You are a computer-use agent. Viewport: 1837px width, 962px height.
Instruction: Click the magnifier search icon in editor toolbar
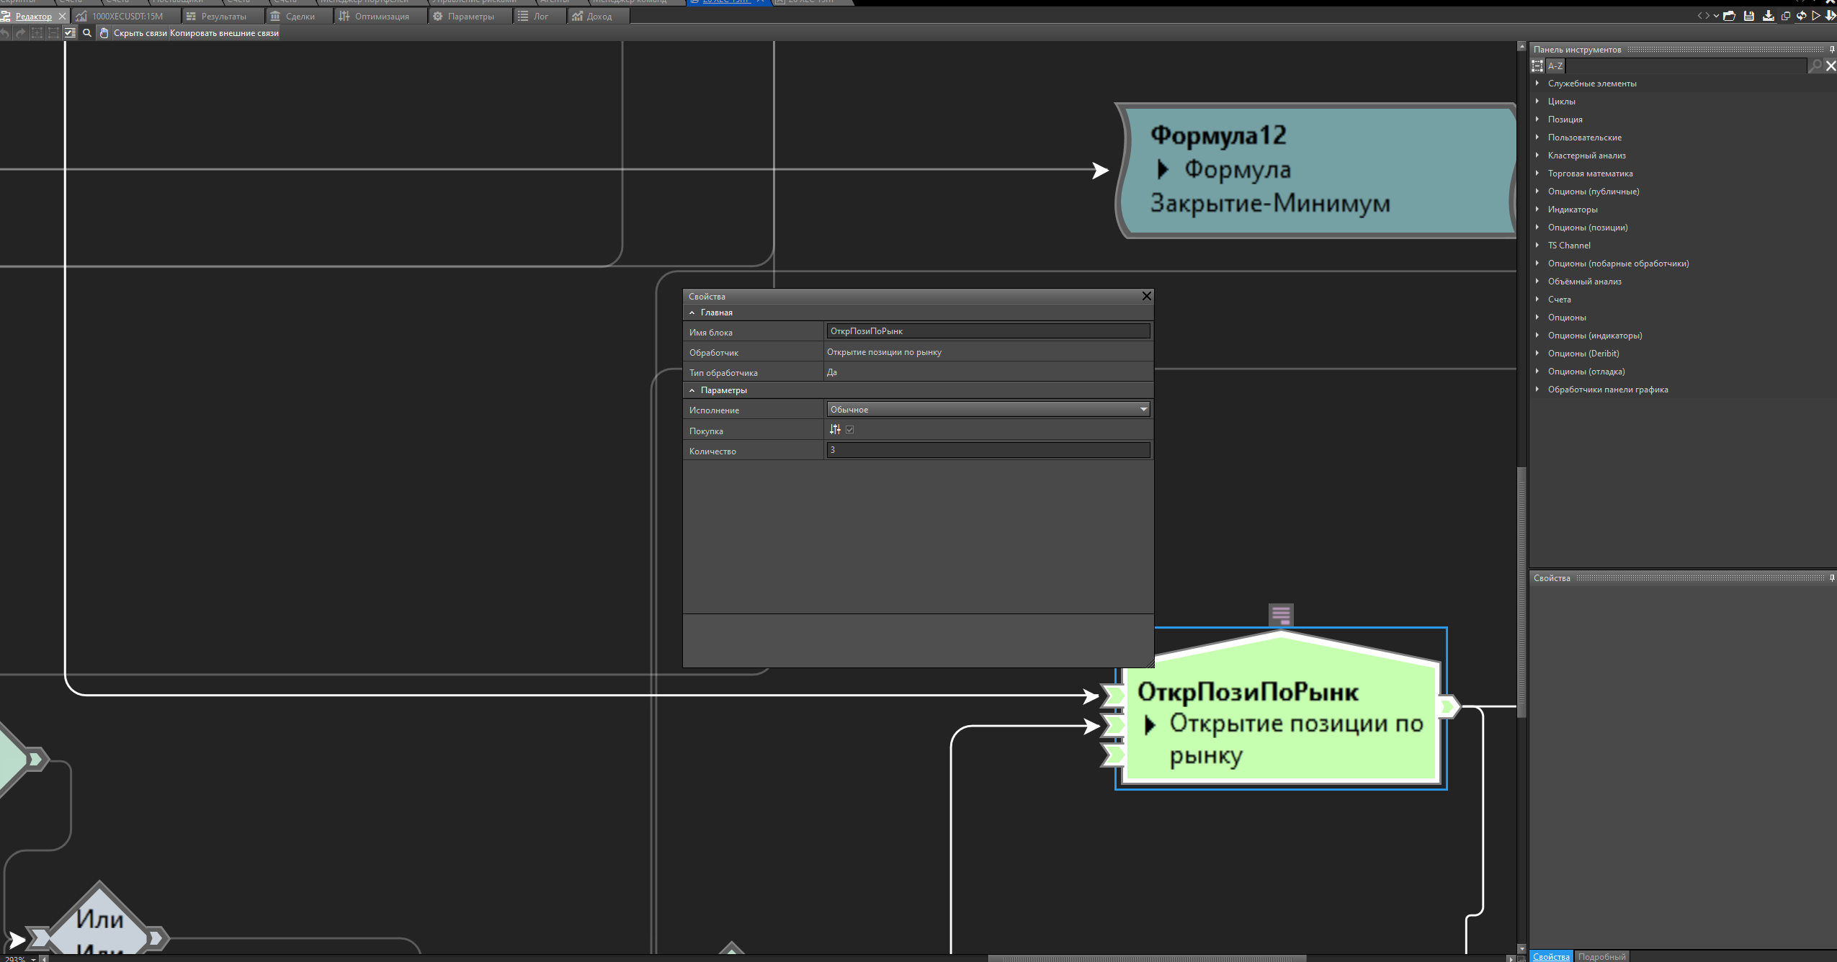(87, 32)
